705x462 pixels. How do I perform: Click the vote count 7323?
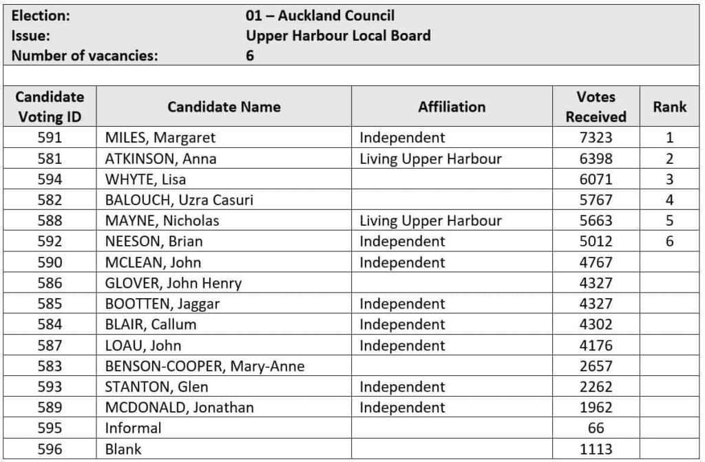click(x=596, y=138)
